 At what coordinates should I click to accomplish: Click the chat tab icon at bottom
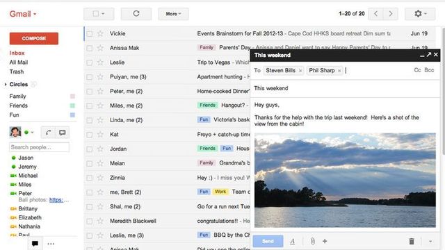point(35,244)
